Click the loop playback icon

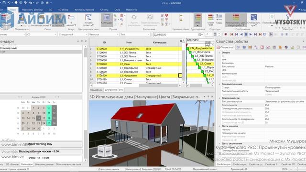click(x=265, y=34)
